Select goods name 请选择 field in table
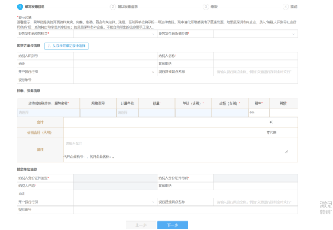 pyautogui.click(x=49, y=113)
